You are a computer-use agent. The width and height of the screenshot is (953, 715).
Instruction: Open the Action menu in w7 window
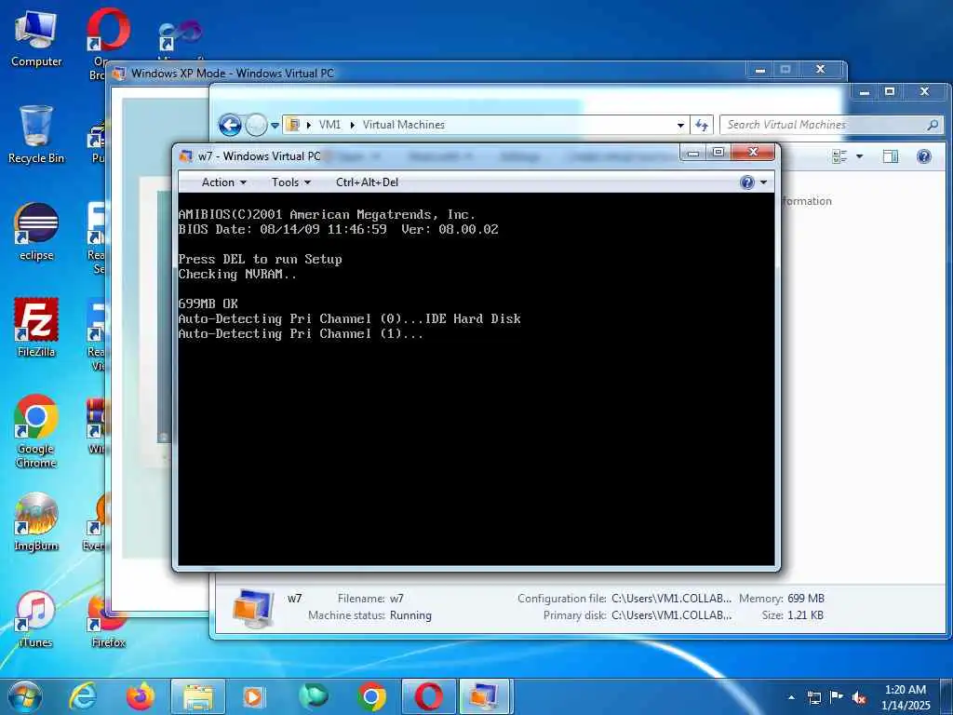pyautogui.click(x=223, y=182)
